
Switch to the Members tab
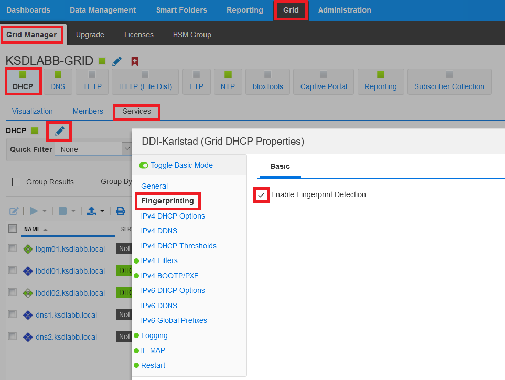click(x=88, y=111)
